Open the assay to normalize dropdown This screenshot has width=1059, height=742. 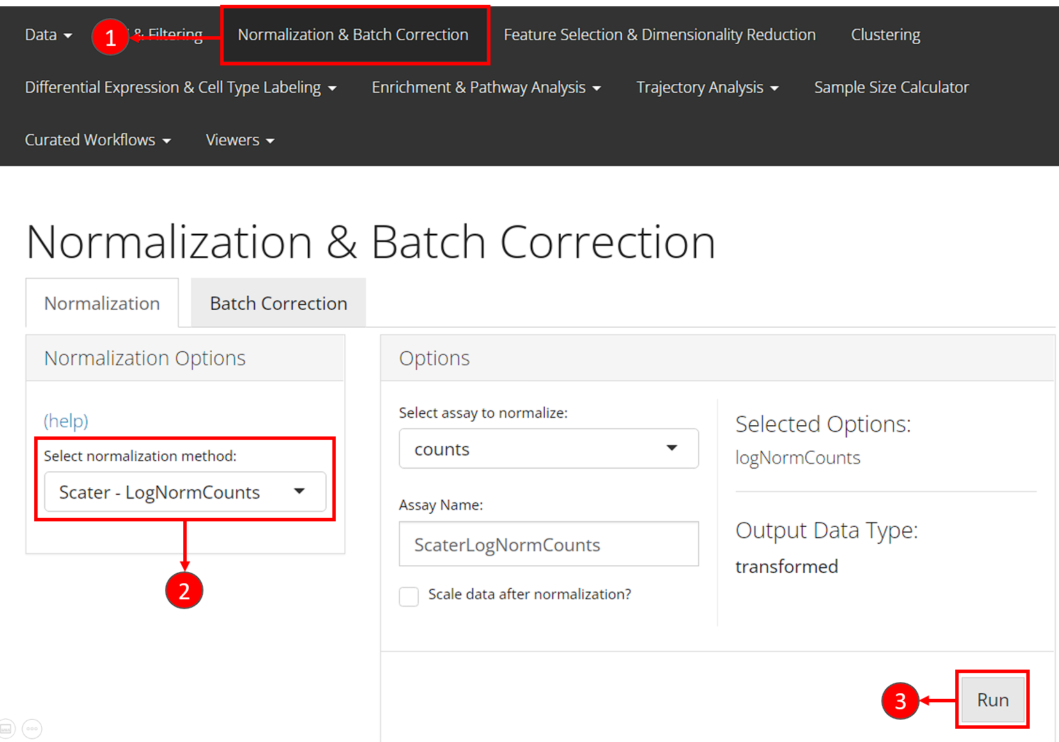coord(548,449)
